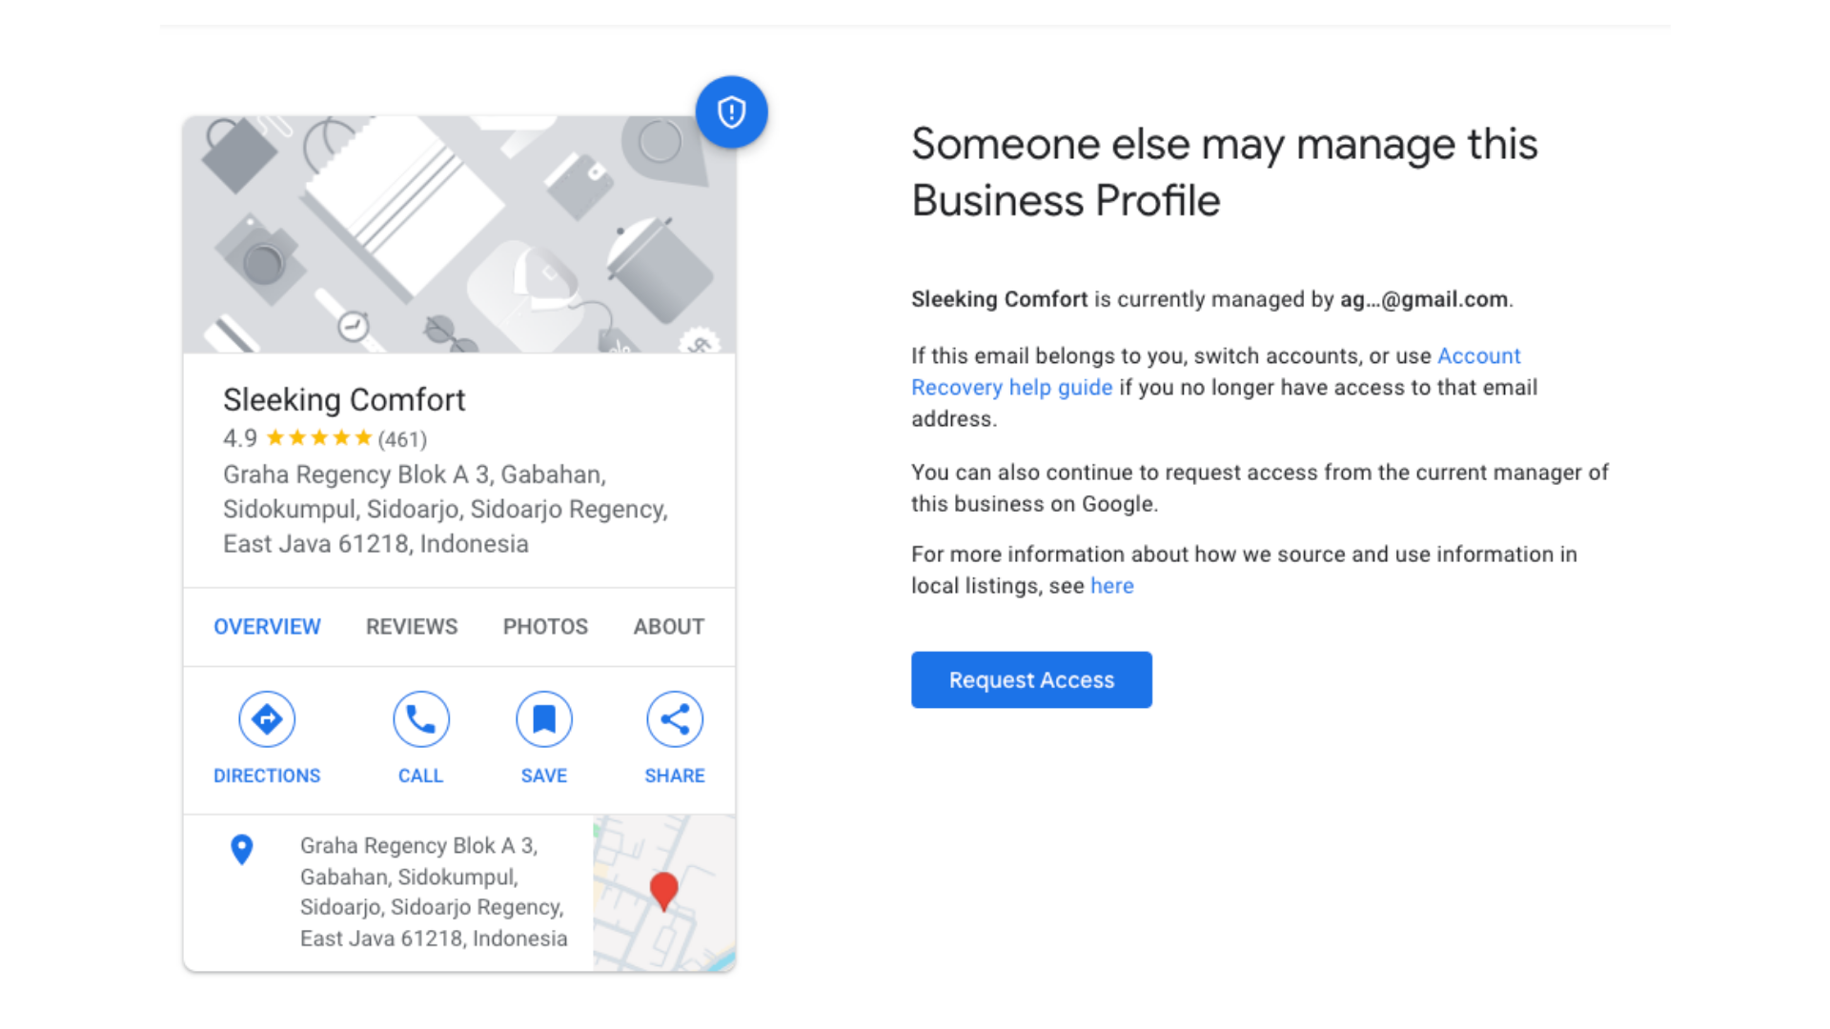Click the address text beside the map
The width and height of the screenshot is (1830, 1029).
click(x=433, y=892)
